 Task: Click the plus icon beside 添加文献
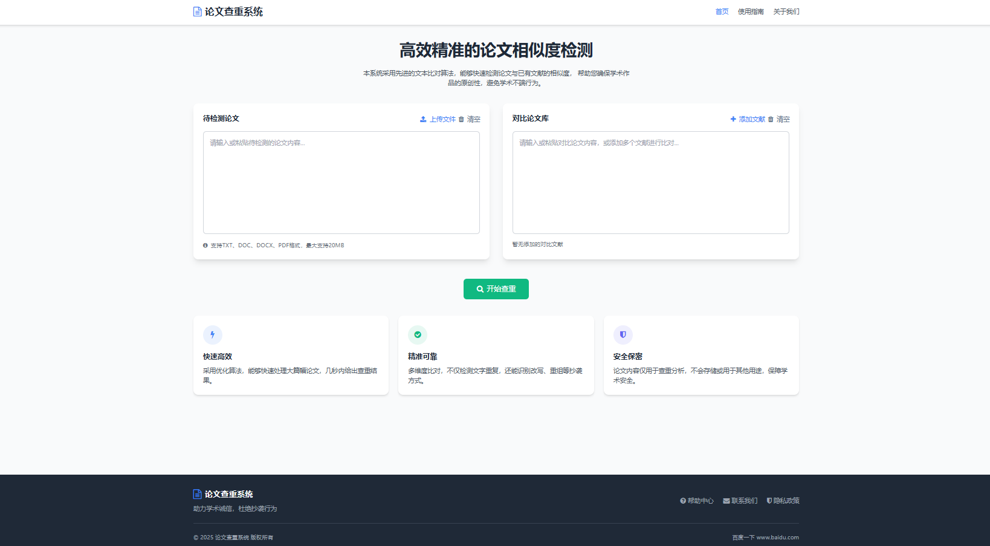coord(733,119)
